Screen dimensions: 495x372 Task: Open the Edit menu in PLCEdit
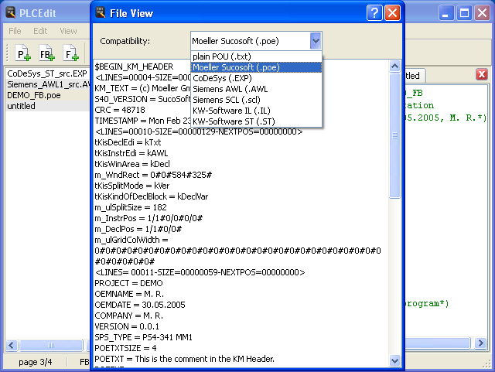point(40,31)
